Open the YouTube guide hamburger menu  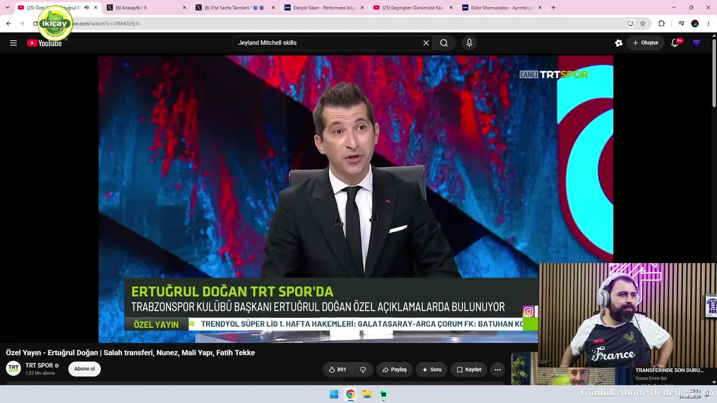click(13, 43)
